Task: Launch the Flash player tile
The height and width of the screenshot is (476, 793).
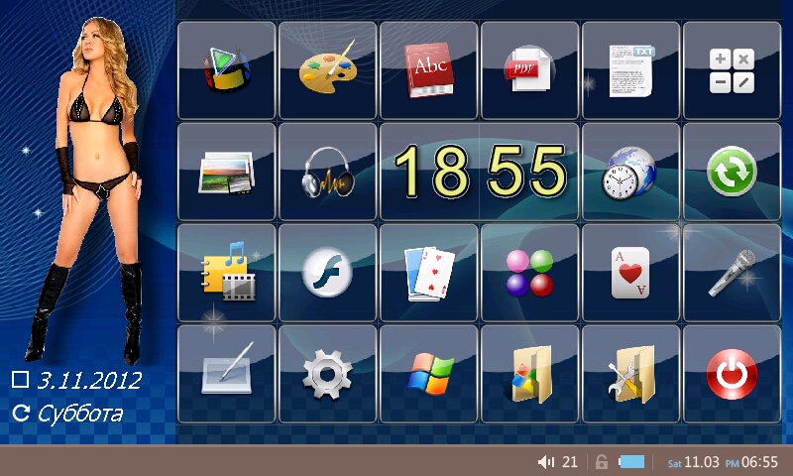Action: pyautogui.click(x=328, y=273)
